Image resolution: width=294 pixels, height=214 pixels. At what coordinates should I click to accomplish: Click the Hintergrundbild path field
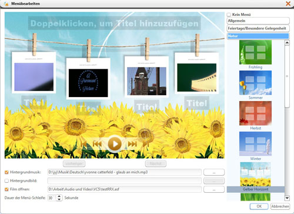pos(125,180)
